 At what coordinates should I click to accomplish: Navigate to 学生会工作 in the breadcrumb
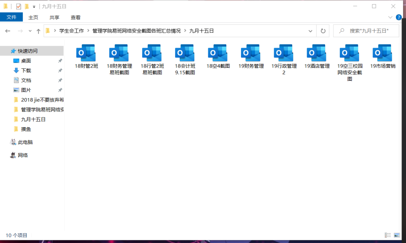pos(71,31)
